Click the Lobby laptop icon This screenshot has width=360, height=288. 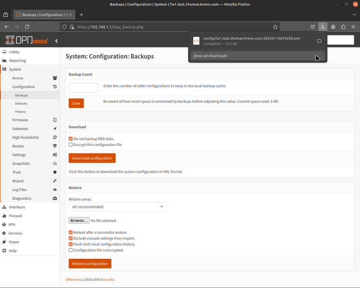tap(4, 52)
